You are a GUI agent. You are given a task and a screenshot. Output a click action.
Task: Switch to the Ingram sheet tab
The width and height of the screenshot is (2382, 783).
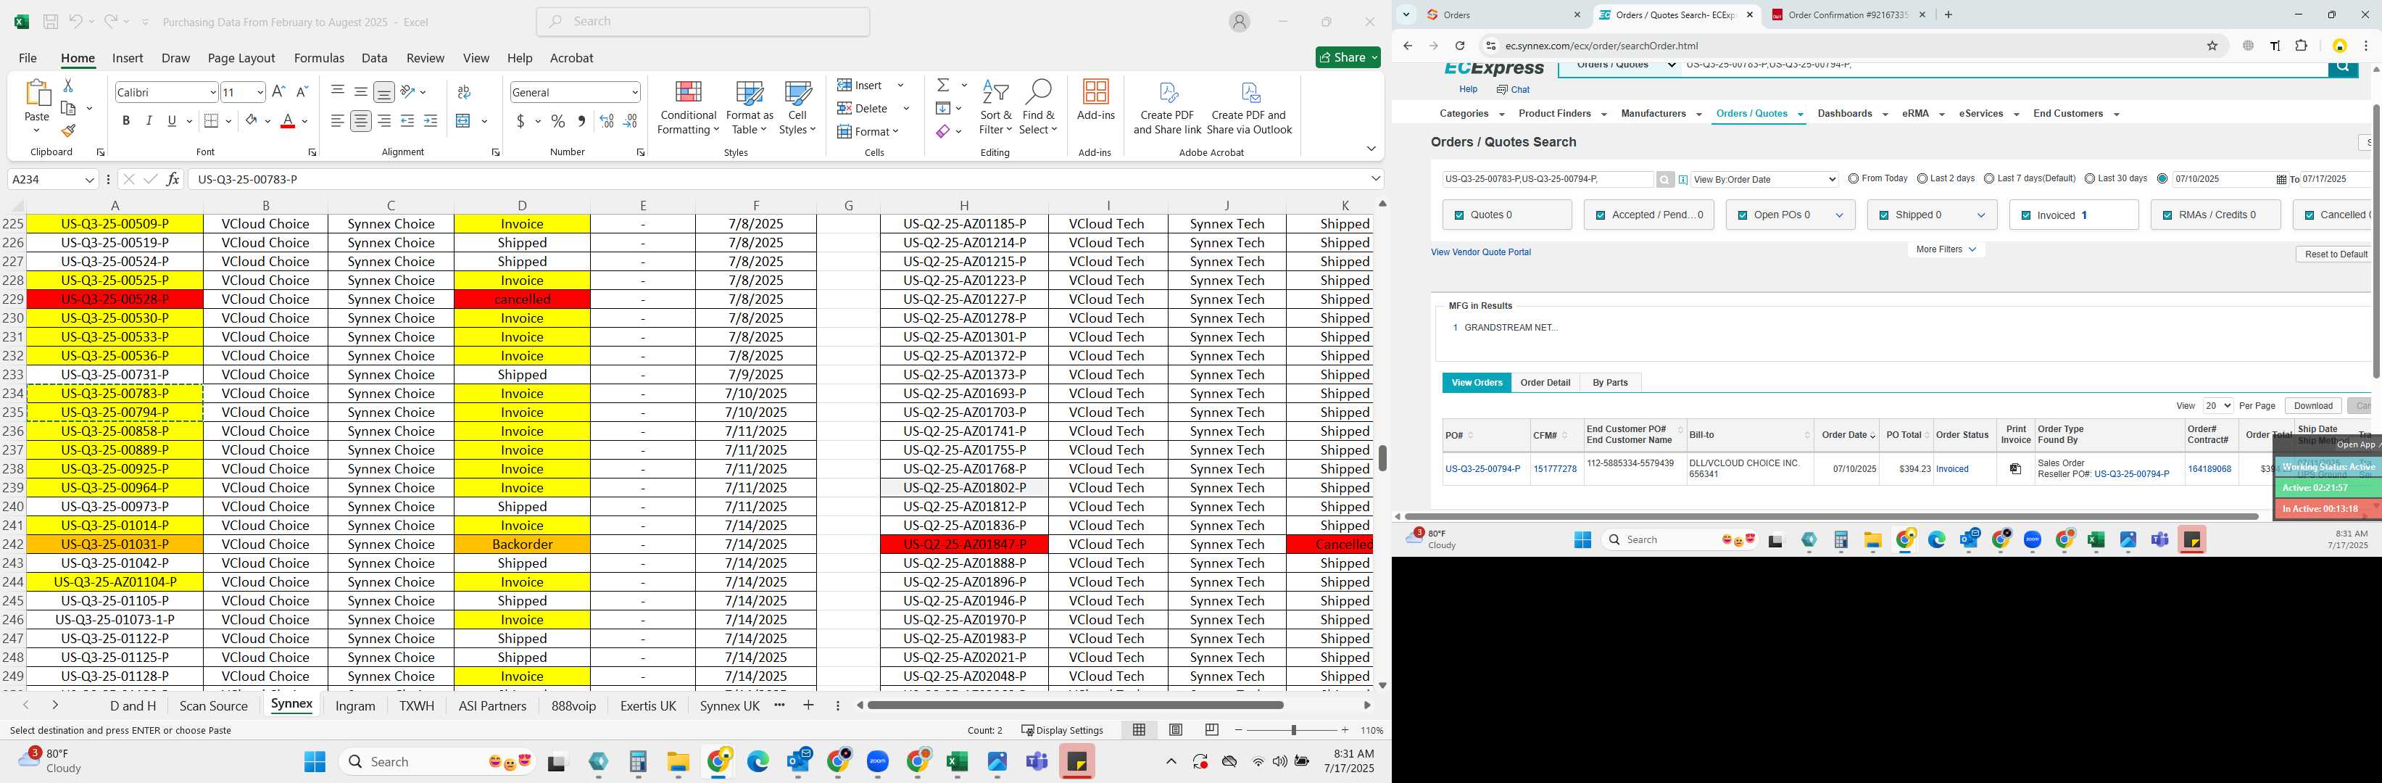point(355,705)
